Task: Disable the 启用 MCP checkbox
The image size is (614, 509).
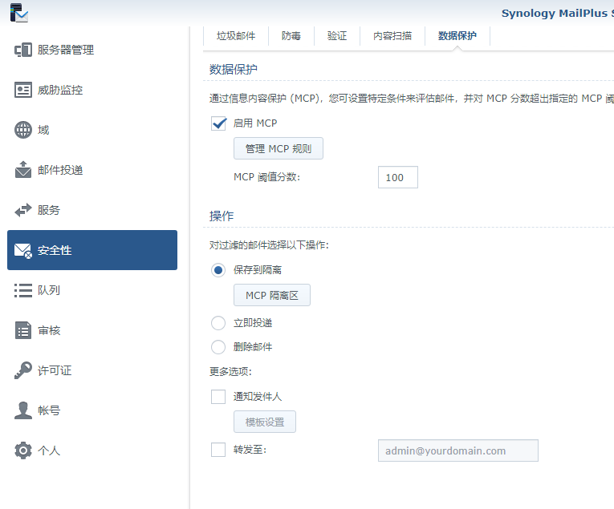Action: click(x=218, y=123)
